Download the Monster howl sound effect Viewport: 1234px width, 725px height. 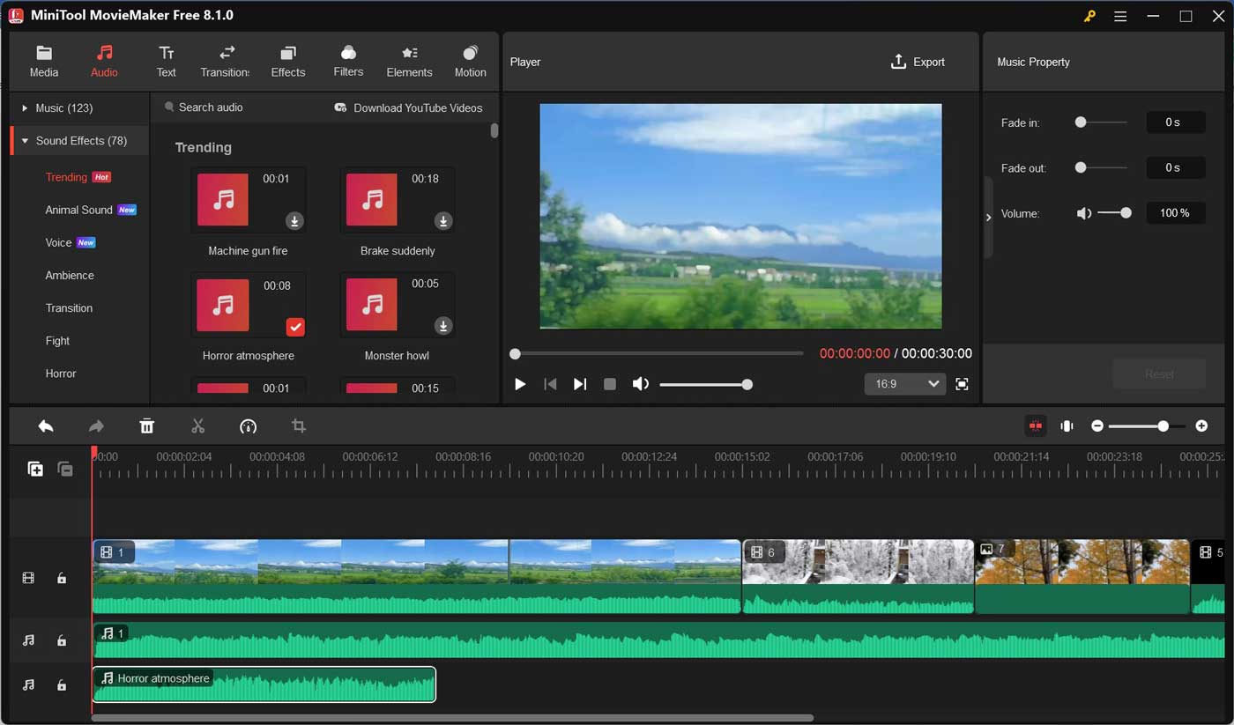tap(443, 325)
